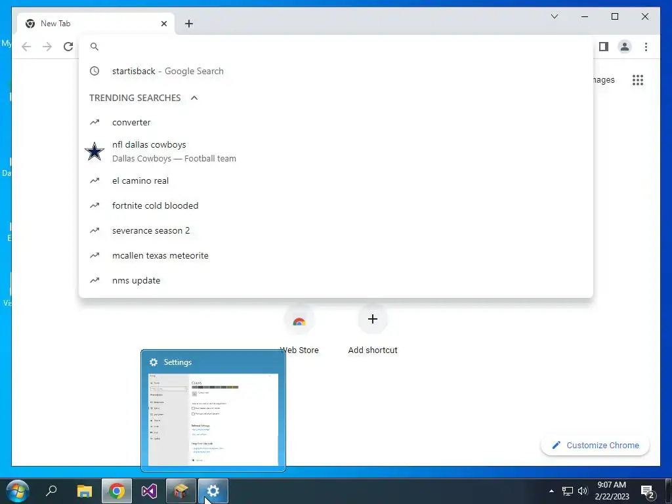Open the profile avatar button

(x=625, y=47)
